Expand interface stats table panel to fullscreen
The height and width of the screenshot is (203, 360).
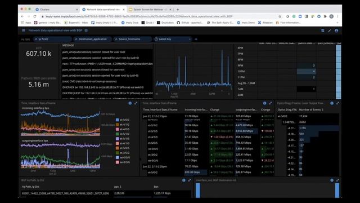tap(270, 103)
